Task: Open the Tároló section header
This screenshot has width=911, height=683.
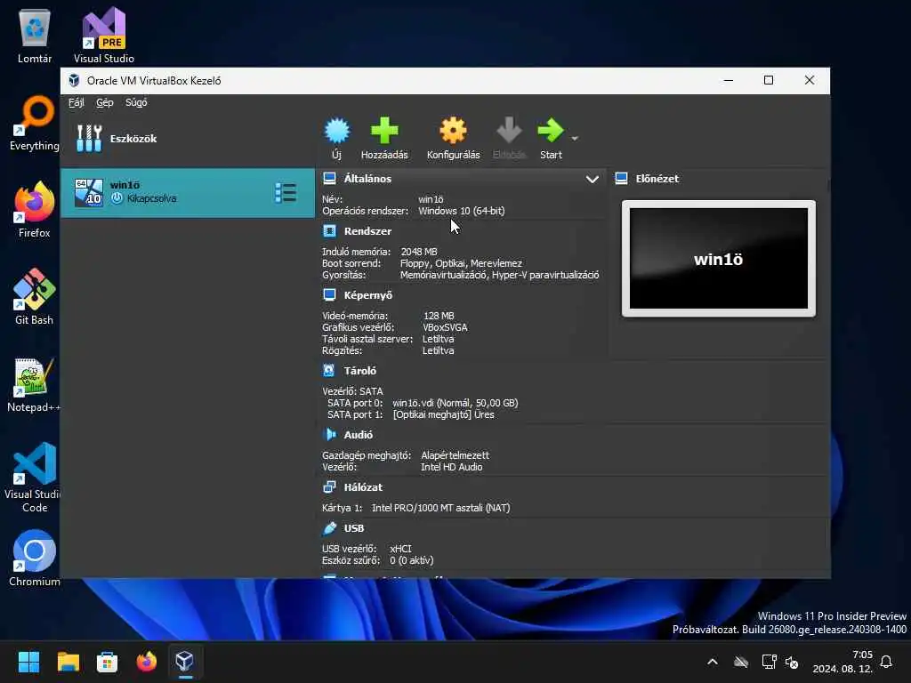Action: pos(359,371)
